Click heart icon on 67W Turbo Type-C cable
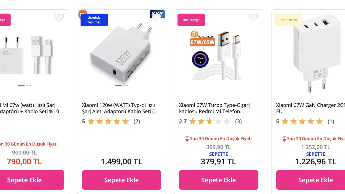 (253, 18)
